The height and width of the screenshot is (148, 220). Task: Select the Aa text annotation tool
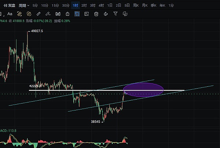10,14
